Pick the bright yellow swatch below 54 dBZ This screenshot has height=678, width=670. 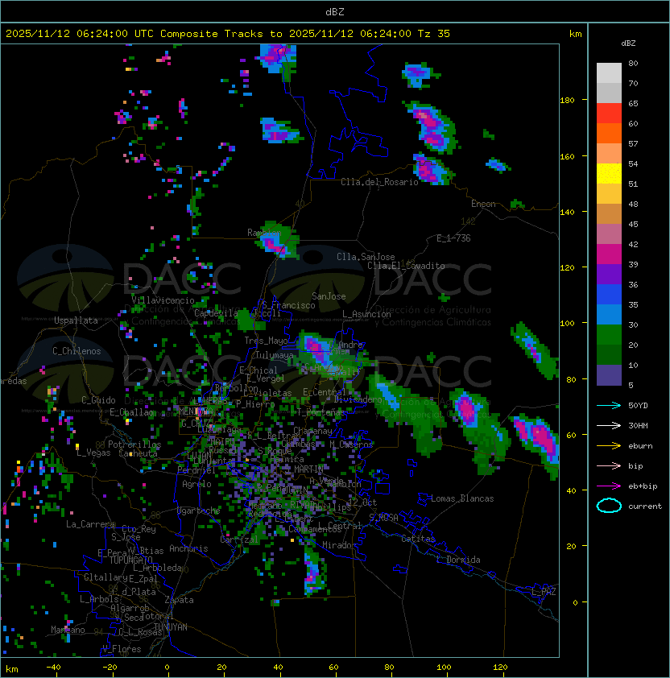[609, 174]
